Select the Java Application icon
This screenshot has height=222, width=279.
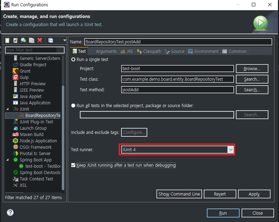click(x=16, y=103)
